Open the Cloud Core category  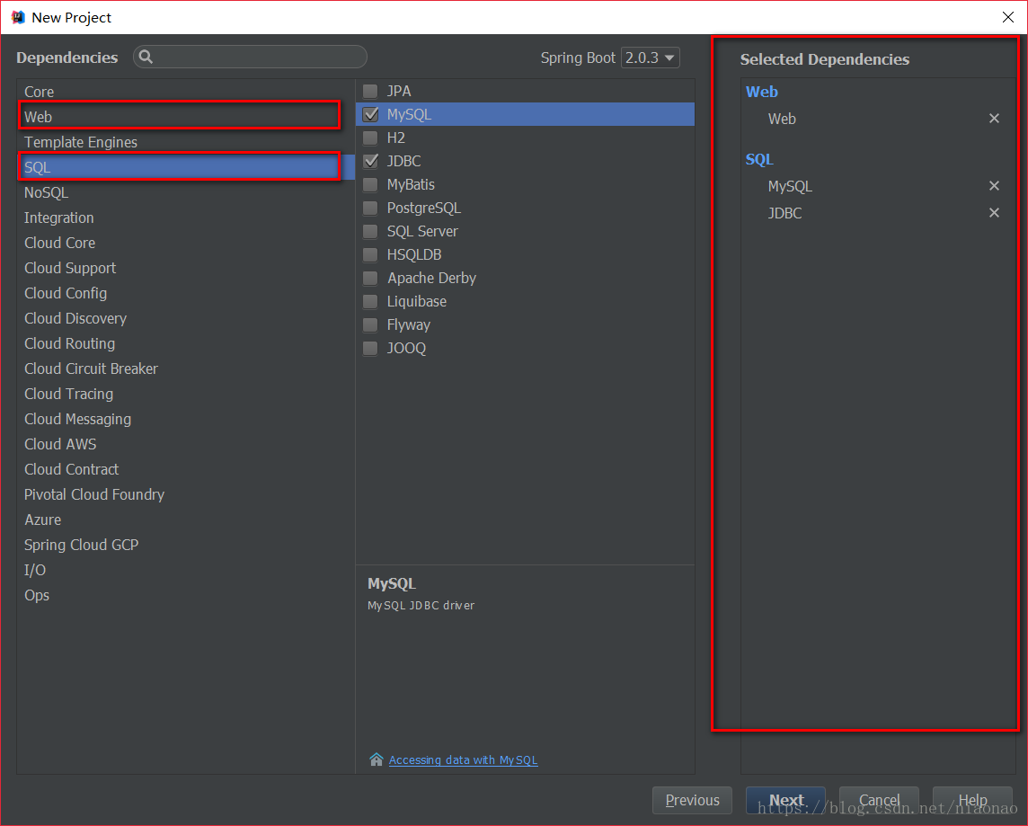tap(185, 243)
